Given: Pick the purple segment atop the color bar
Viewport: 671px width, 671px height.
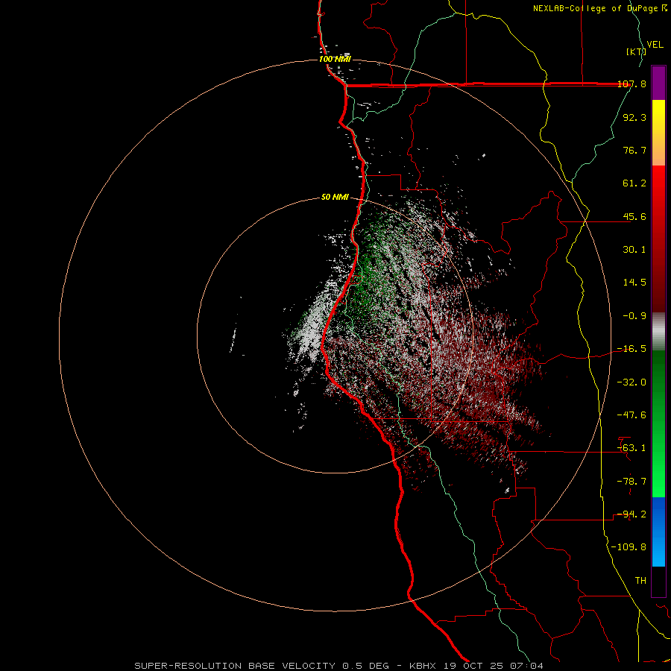Looking at the screenshot, I should (658, 83).
